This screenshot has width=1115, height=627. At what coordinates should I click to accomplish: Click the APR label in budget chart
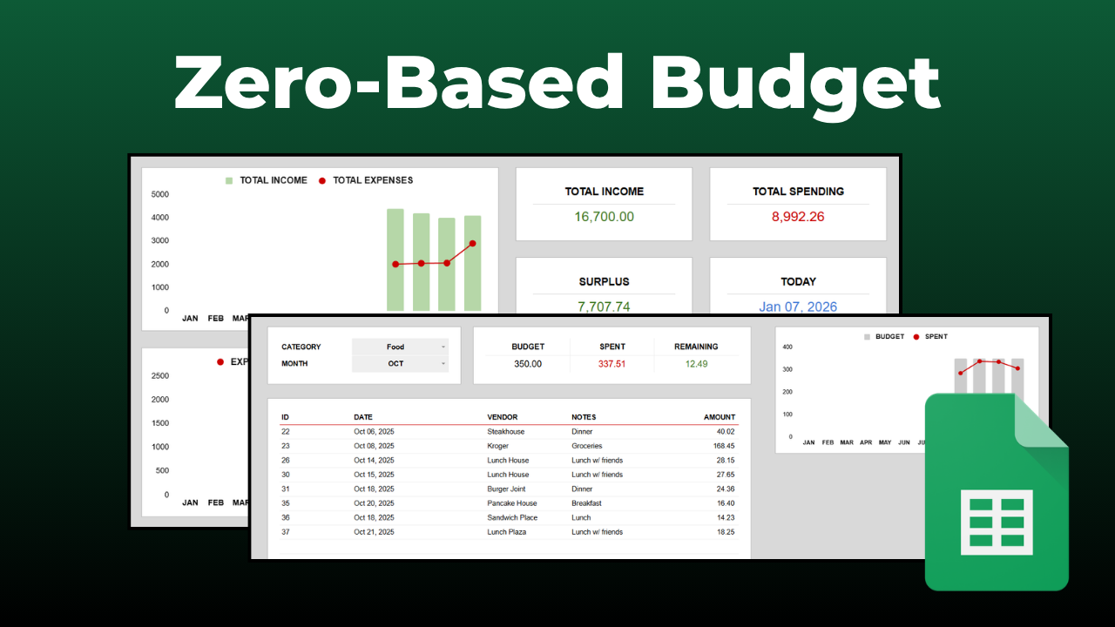coord(866,442)
